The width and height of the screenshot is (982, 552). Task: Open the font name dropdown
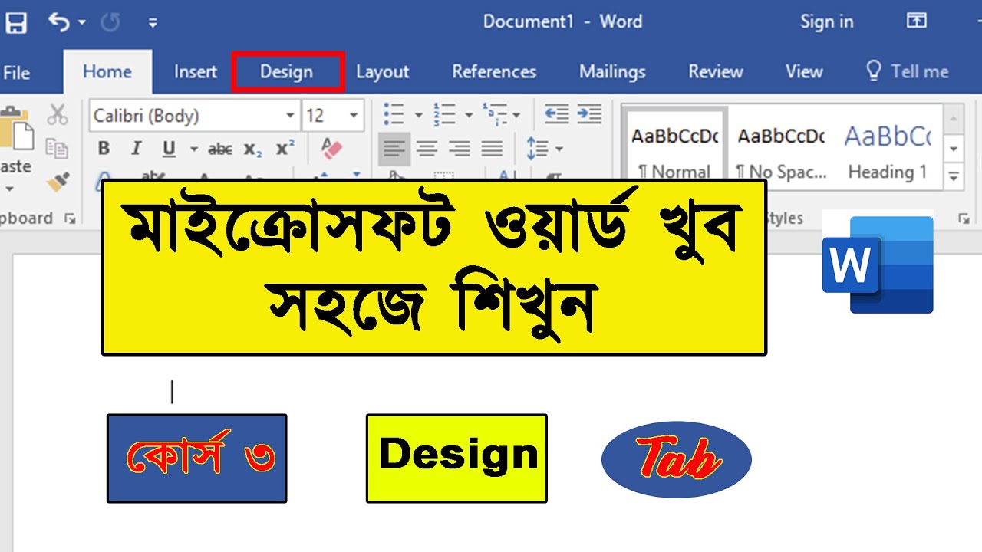point(290,116)
